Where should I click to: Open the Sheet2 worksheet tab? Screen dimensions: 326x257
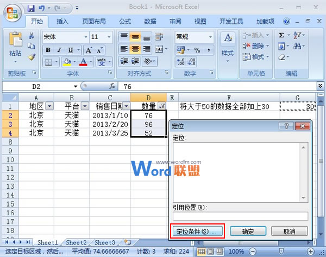(76, 242)
